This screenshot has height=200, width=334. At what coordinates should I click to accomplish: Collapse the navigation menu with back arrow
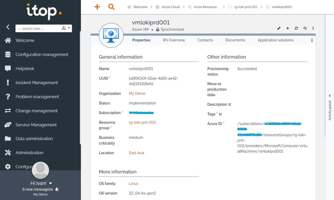[x=8, y=27]
